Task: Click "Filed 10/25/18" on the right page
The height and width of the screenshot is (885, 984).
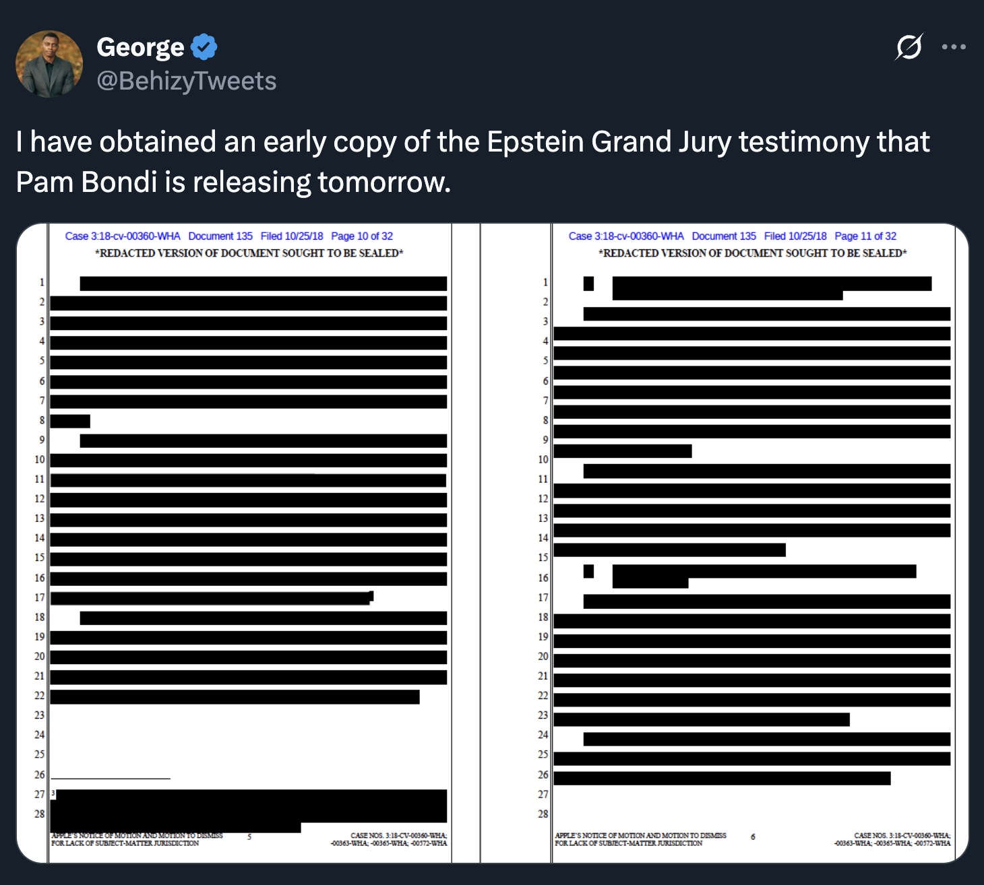Action: [795, 236]
